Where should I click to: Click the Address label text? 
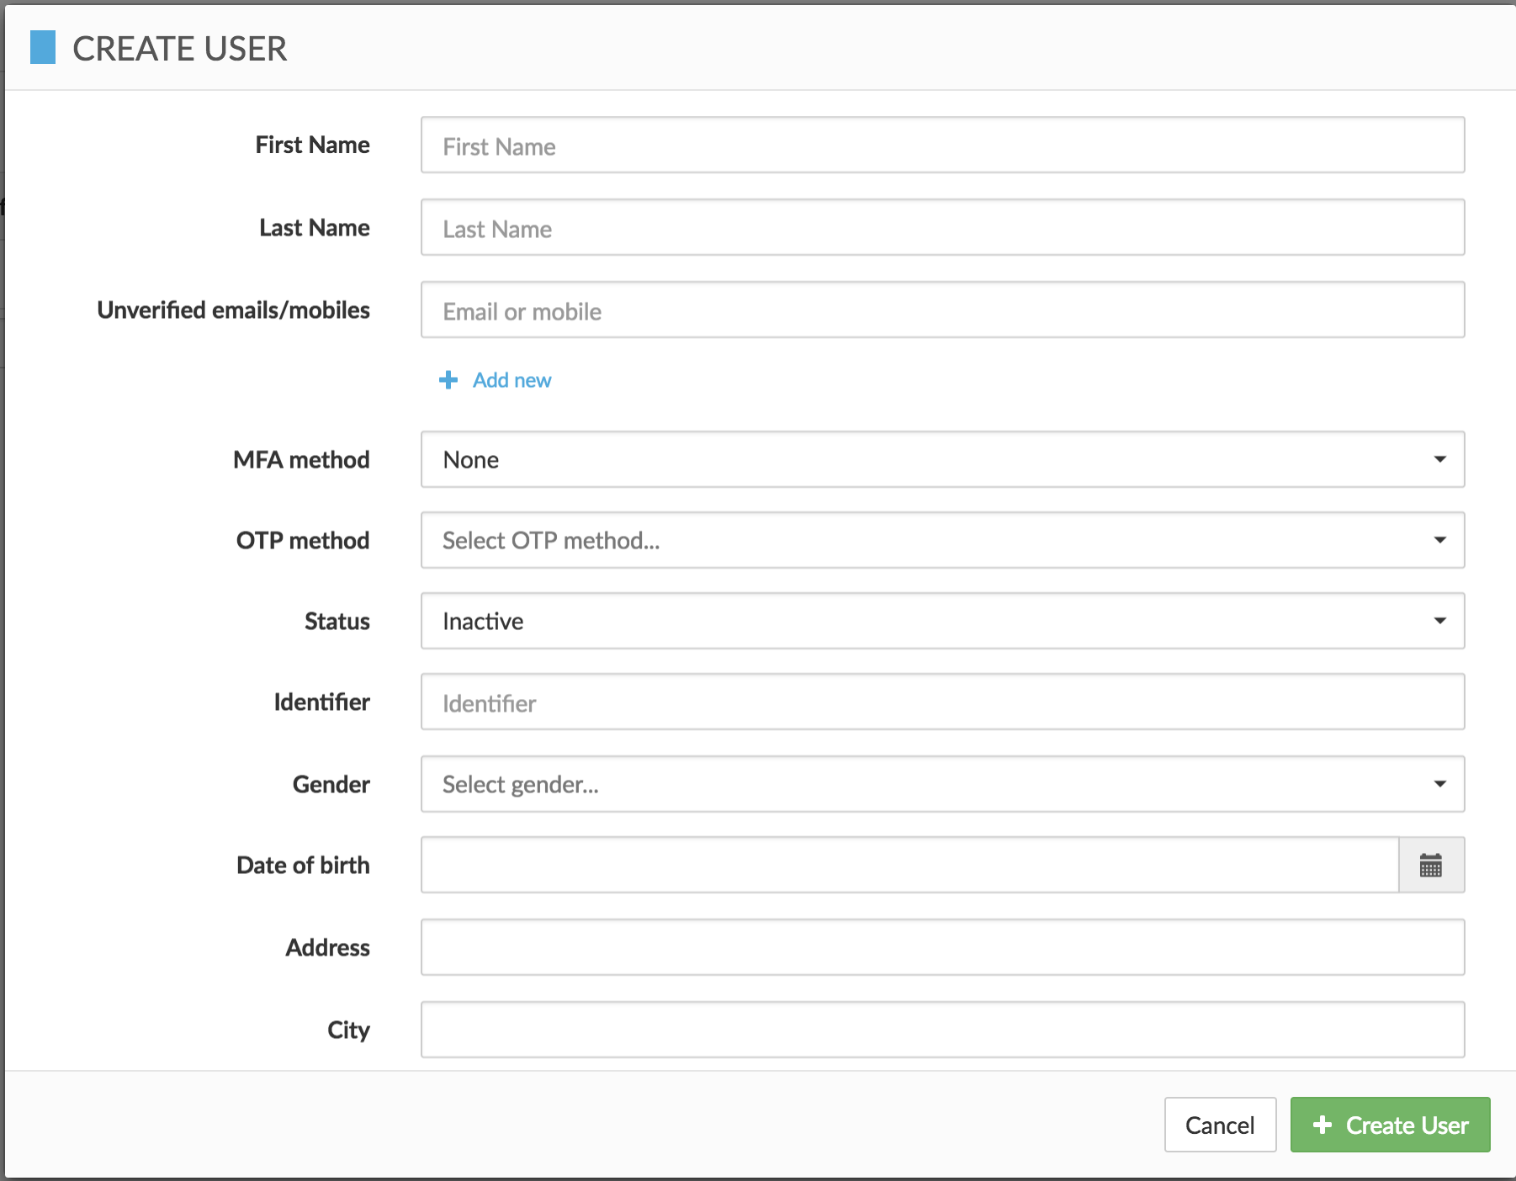pos(328,948)
